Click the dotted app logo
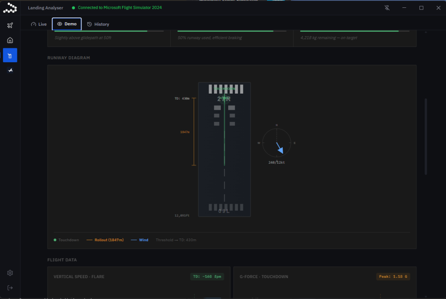Image resolution: width=446 pixels, height=299 pixels. [x=10, y=8]
